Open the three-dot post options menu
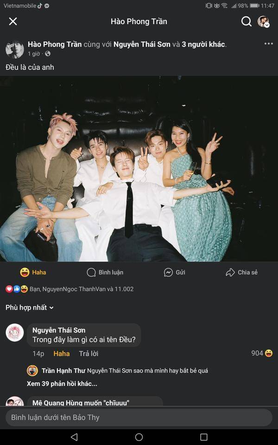 coord(268,44)
